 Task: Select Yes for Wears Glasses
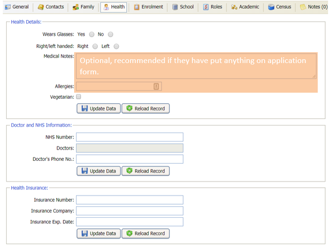click(x=92, y=34)
